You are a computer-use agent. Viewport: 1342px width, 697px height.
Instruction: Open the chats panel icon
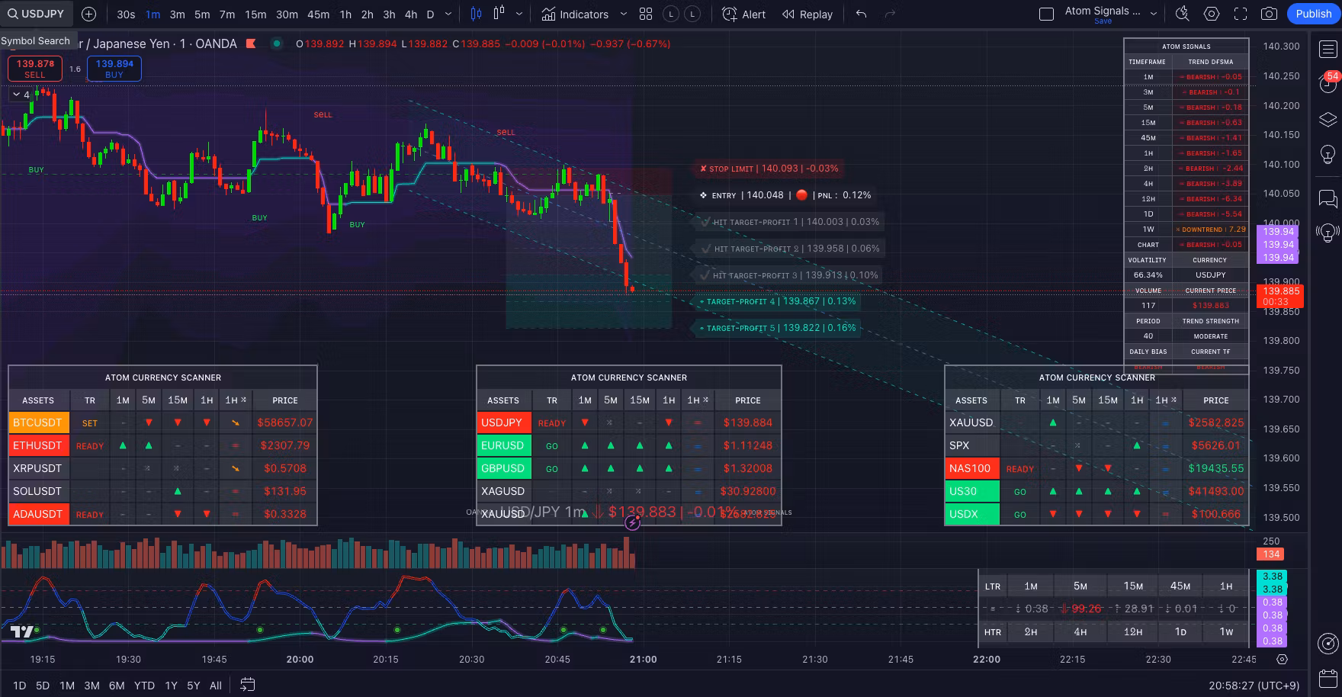1328,199
